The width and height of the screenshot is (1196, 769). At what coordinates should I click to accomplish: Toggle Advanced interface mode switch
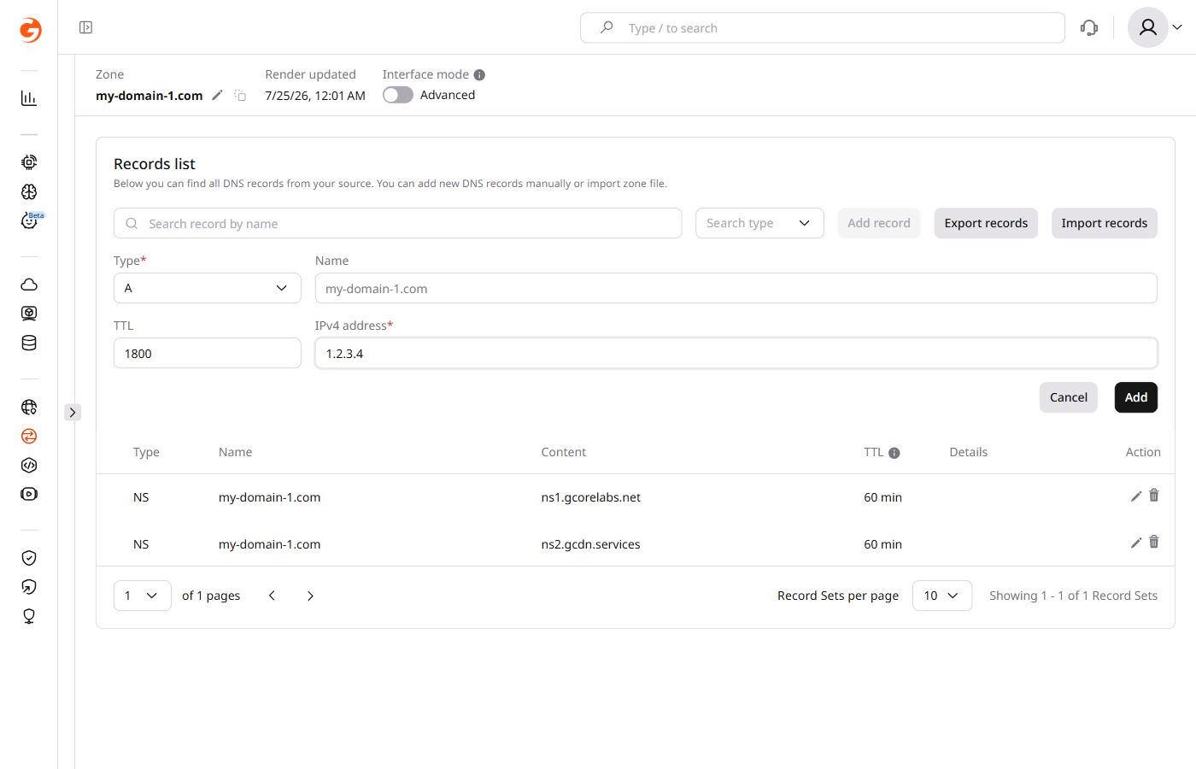coord(398,95)
